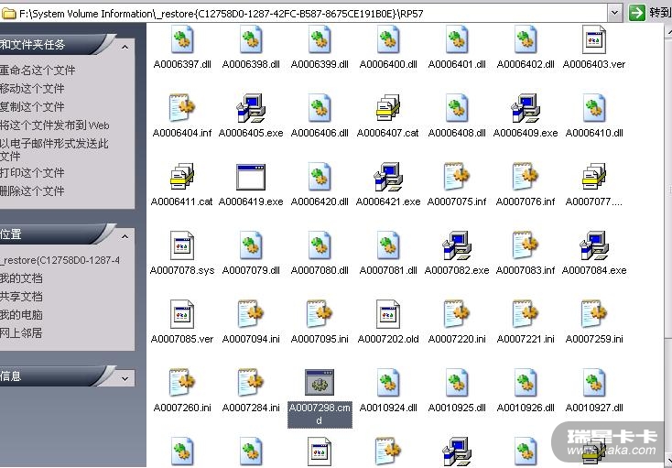Select the A0006419.exe window icon
This screenshot has height=468, width=672.
pyautogui.click(x=251, y=177)
